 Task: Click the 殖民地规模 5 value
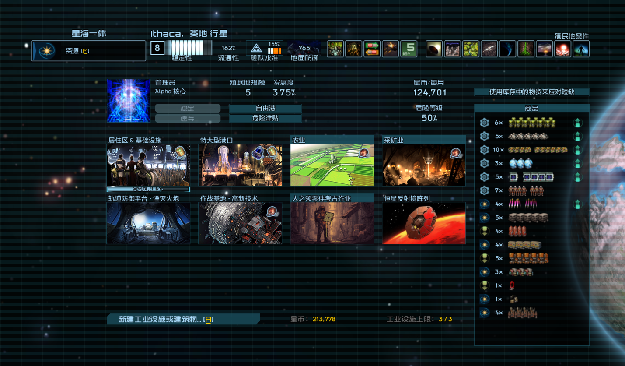pos(248,92)
